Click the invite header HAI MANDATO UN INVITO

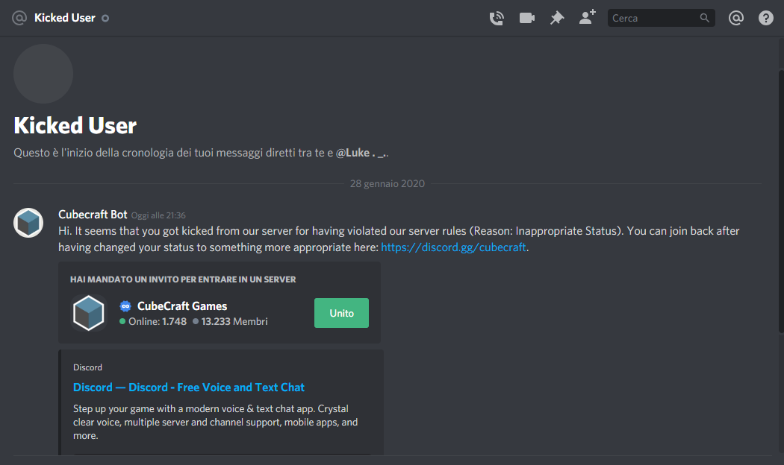click(183, 279)
